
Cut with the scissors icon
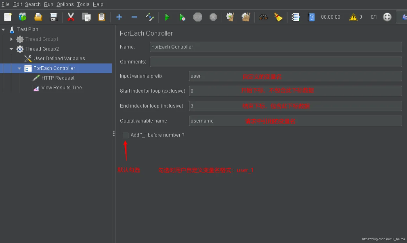71,17
